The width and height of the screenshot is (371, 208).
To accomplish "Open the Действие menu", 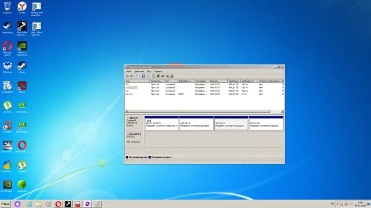I will (139, 72).
